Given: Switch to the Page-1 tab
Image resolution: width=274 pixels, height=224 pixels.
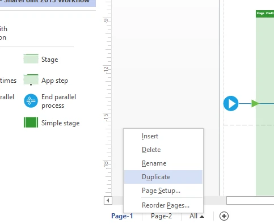Looking at the screenshot, I should tap(122, 216).
